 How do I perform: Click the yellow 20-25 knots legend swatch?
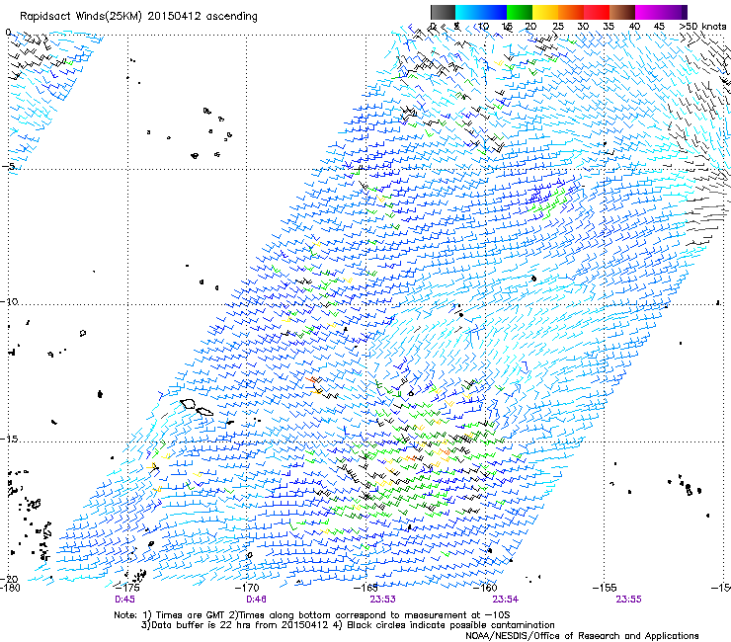coord(544,12)
